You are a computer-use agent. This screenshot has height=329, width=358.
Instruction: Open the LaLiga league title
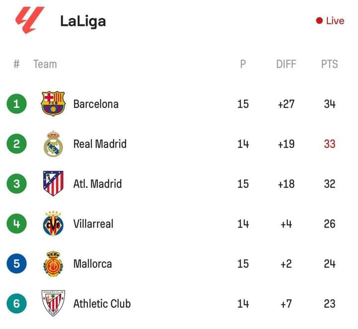[x=83, y=21]
